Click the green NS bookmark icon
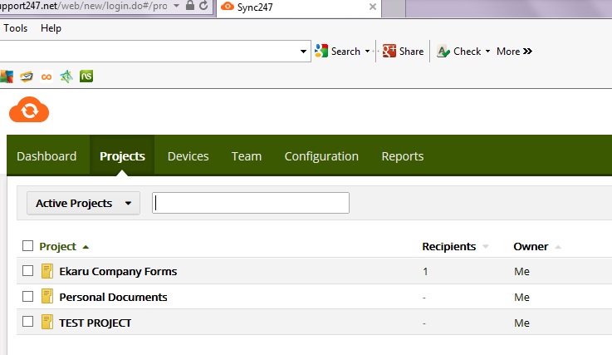The image size is (612, 355). point(86,76)
